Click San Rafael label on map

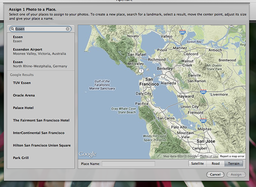137,54
